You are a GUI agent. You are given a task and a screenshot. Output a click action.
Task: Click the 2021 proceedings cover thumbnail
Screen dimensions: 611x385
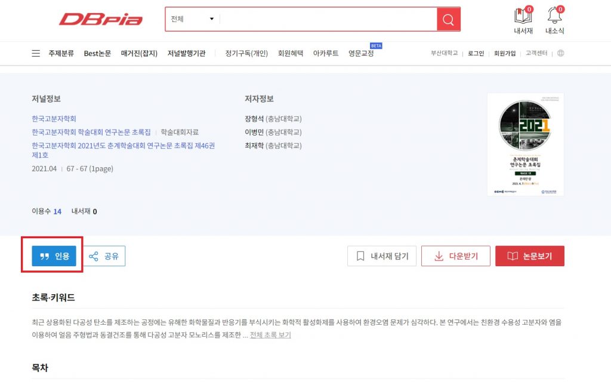(x=525, y=144)
